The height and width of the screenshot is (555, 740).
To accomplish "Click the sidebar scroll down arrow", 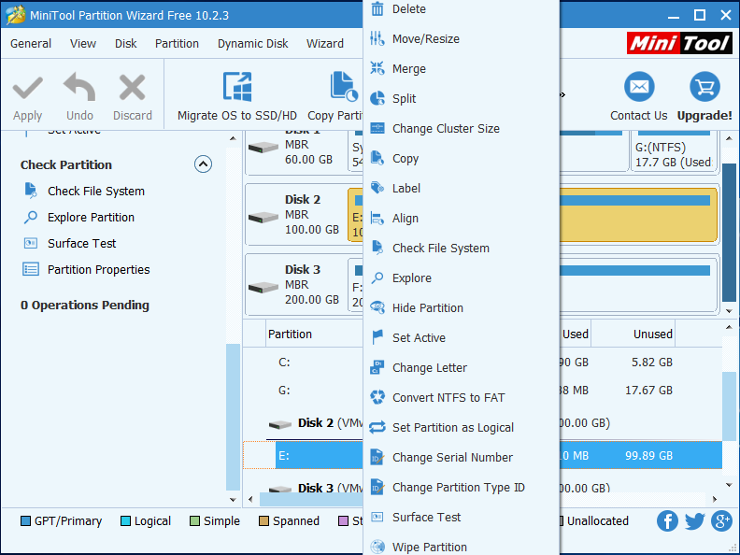I will pyautogui.click(x=233, y=499).
